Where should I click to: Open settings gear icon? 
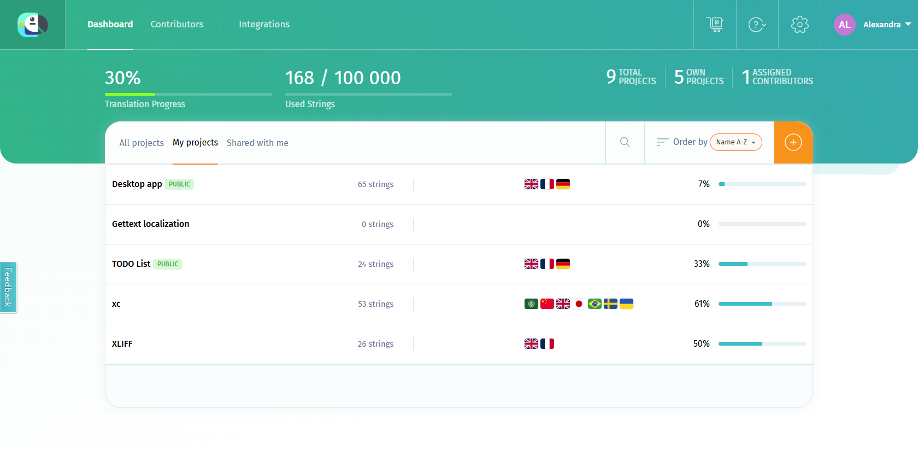coord(799,25)
